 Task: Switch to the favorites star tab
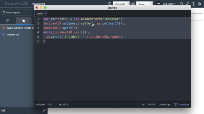pos(24,21)
